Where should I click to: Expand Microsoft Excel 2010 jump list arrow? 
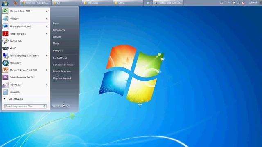coord(47,11)
